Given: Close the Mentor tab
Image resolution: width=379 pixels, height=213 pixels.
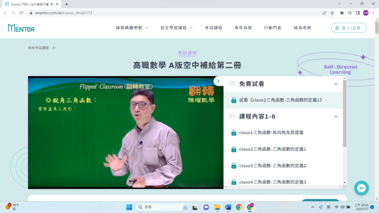Looking at the screenshot, I should (57, 4).
